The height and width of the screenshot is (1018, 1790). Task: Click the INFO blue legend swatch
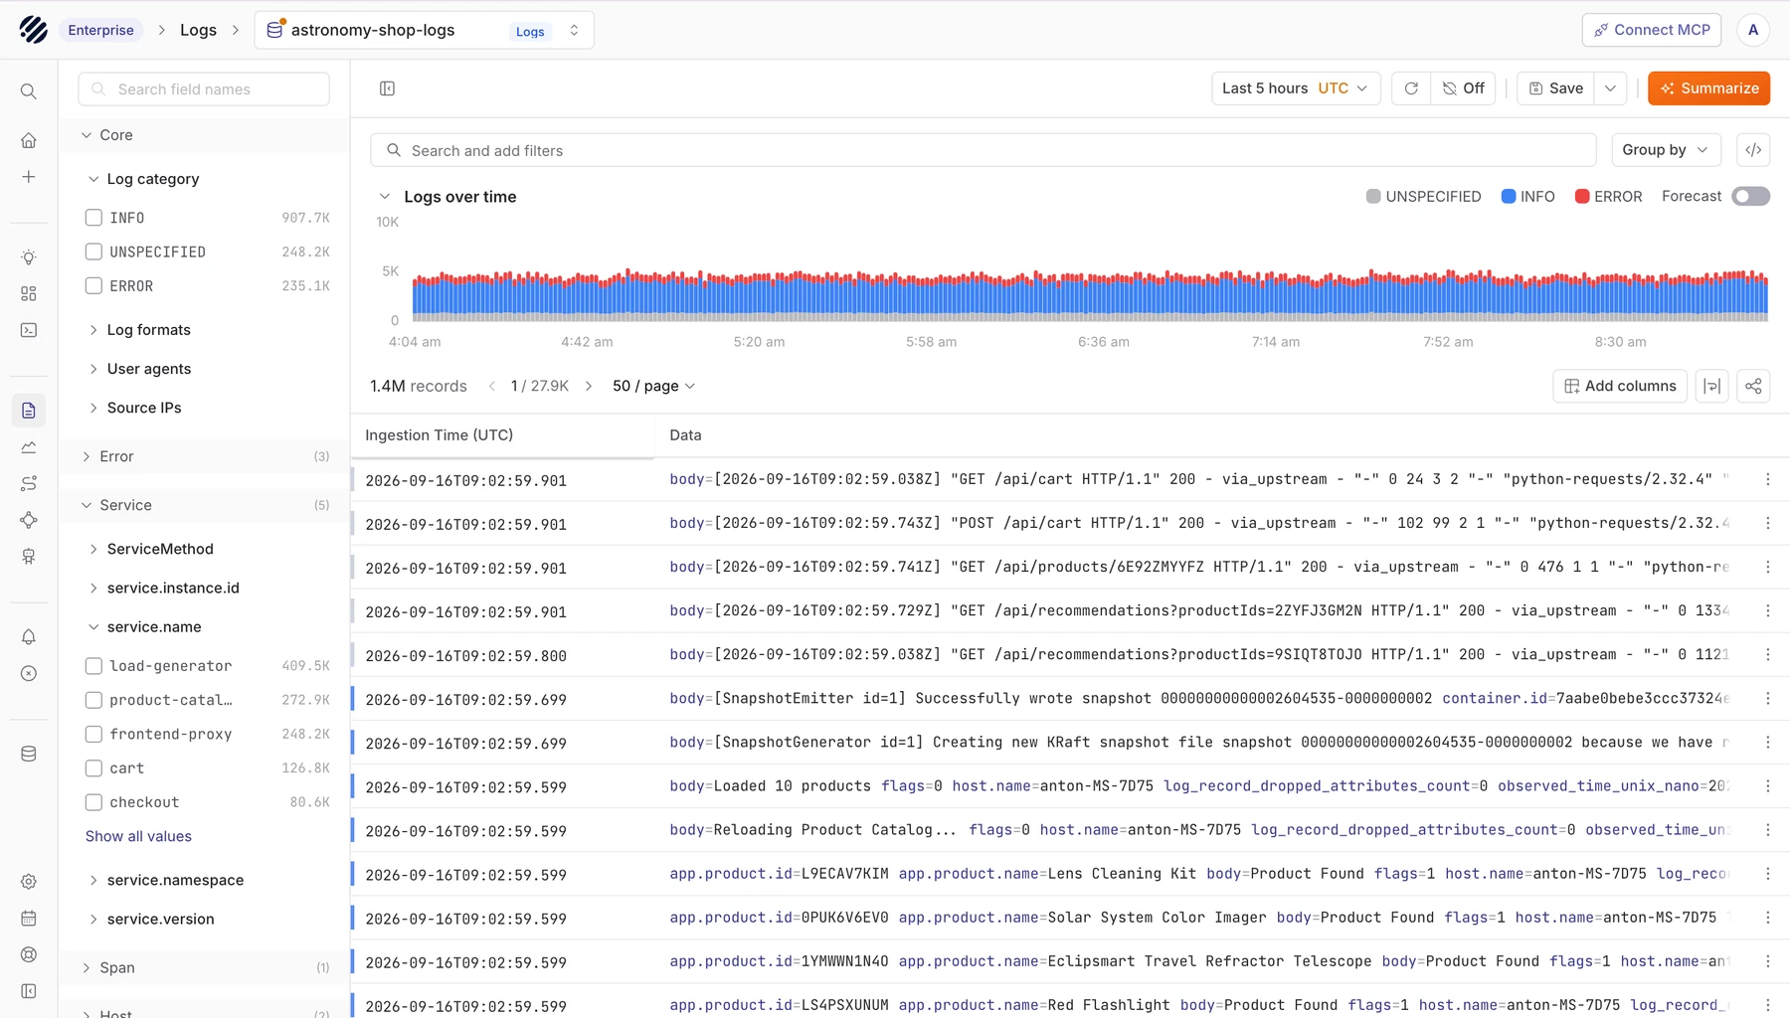1508,197
